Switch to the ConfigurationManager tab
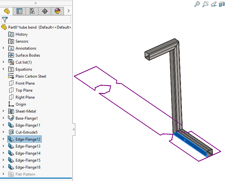 click(32, 11)
